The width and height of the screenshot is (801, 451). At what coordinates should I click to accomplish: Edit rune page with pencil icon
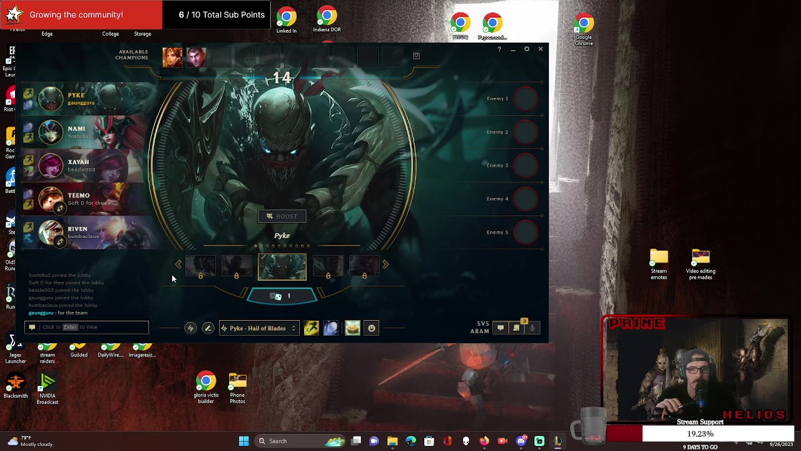pos(208,328)
